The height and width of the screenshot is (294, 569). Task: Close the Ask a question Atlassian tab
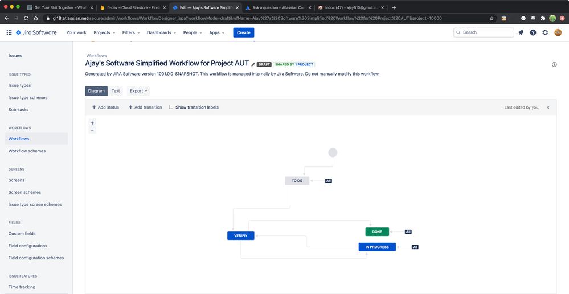309,7
